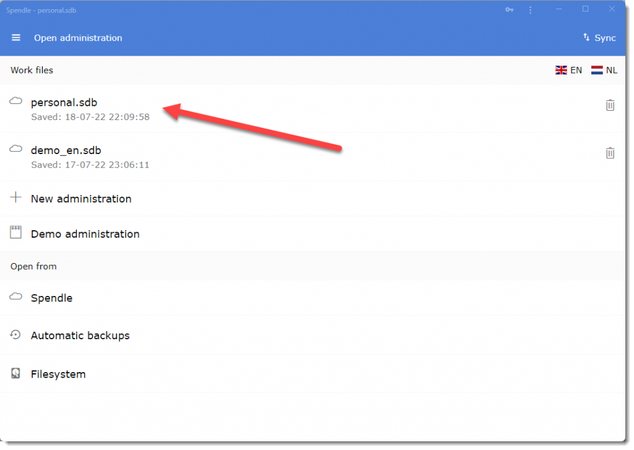The image size is (634, 450).
Task: Switch language to English (EN)
Action: point(568,71)
